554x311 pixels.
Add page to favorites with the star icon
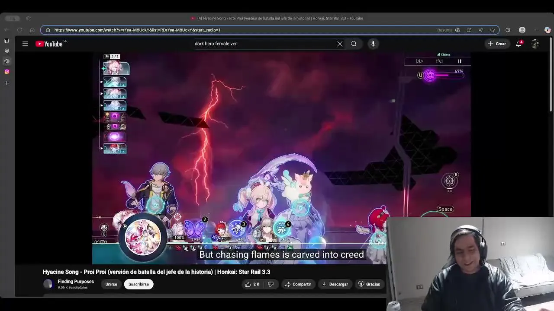[492, 30]
